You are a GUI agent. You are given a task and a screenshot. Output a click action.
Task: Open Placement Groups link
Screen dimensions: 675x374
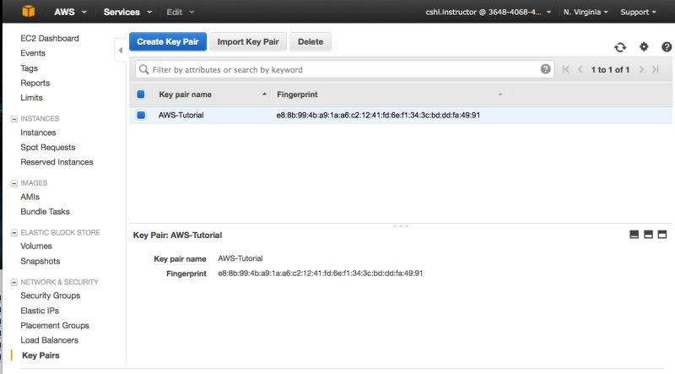coord(55,325)
